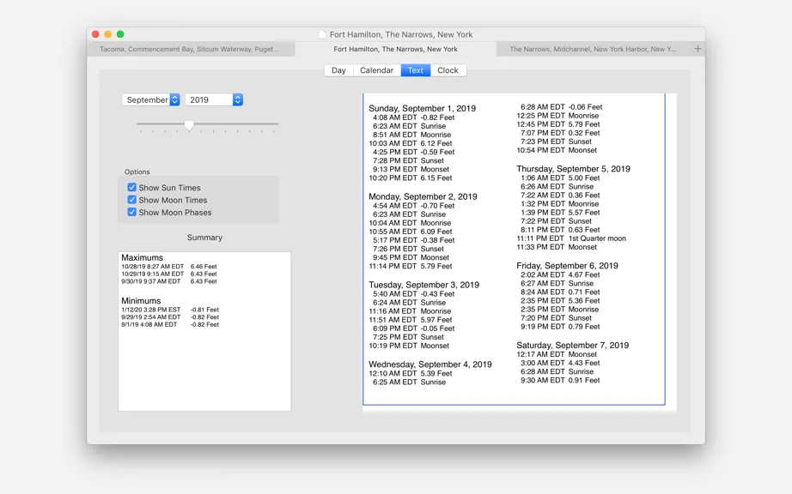Toggle Show Moon Phases checkbox

131,212
